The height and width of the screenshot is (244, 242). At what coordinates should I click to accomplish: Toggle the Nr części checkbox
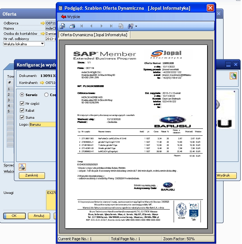pos(22,103)
